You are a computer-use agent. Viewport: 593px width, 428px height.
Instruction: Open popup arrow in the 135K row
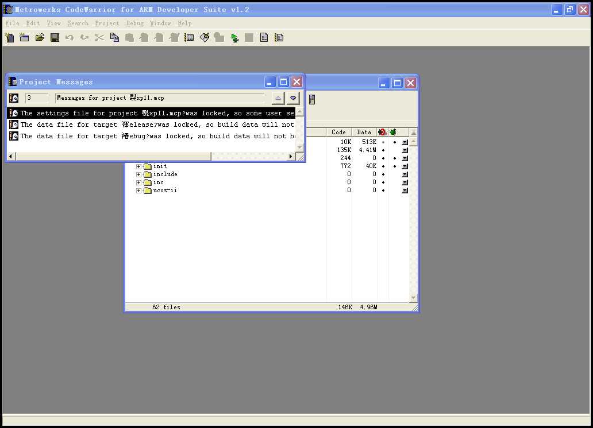(405, 150)
